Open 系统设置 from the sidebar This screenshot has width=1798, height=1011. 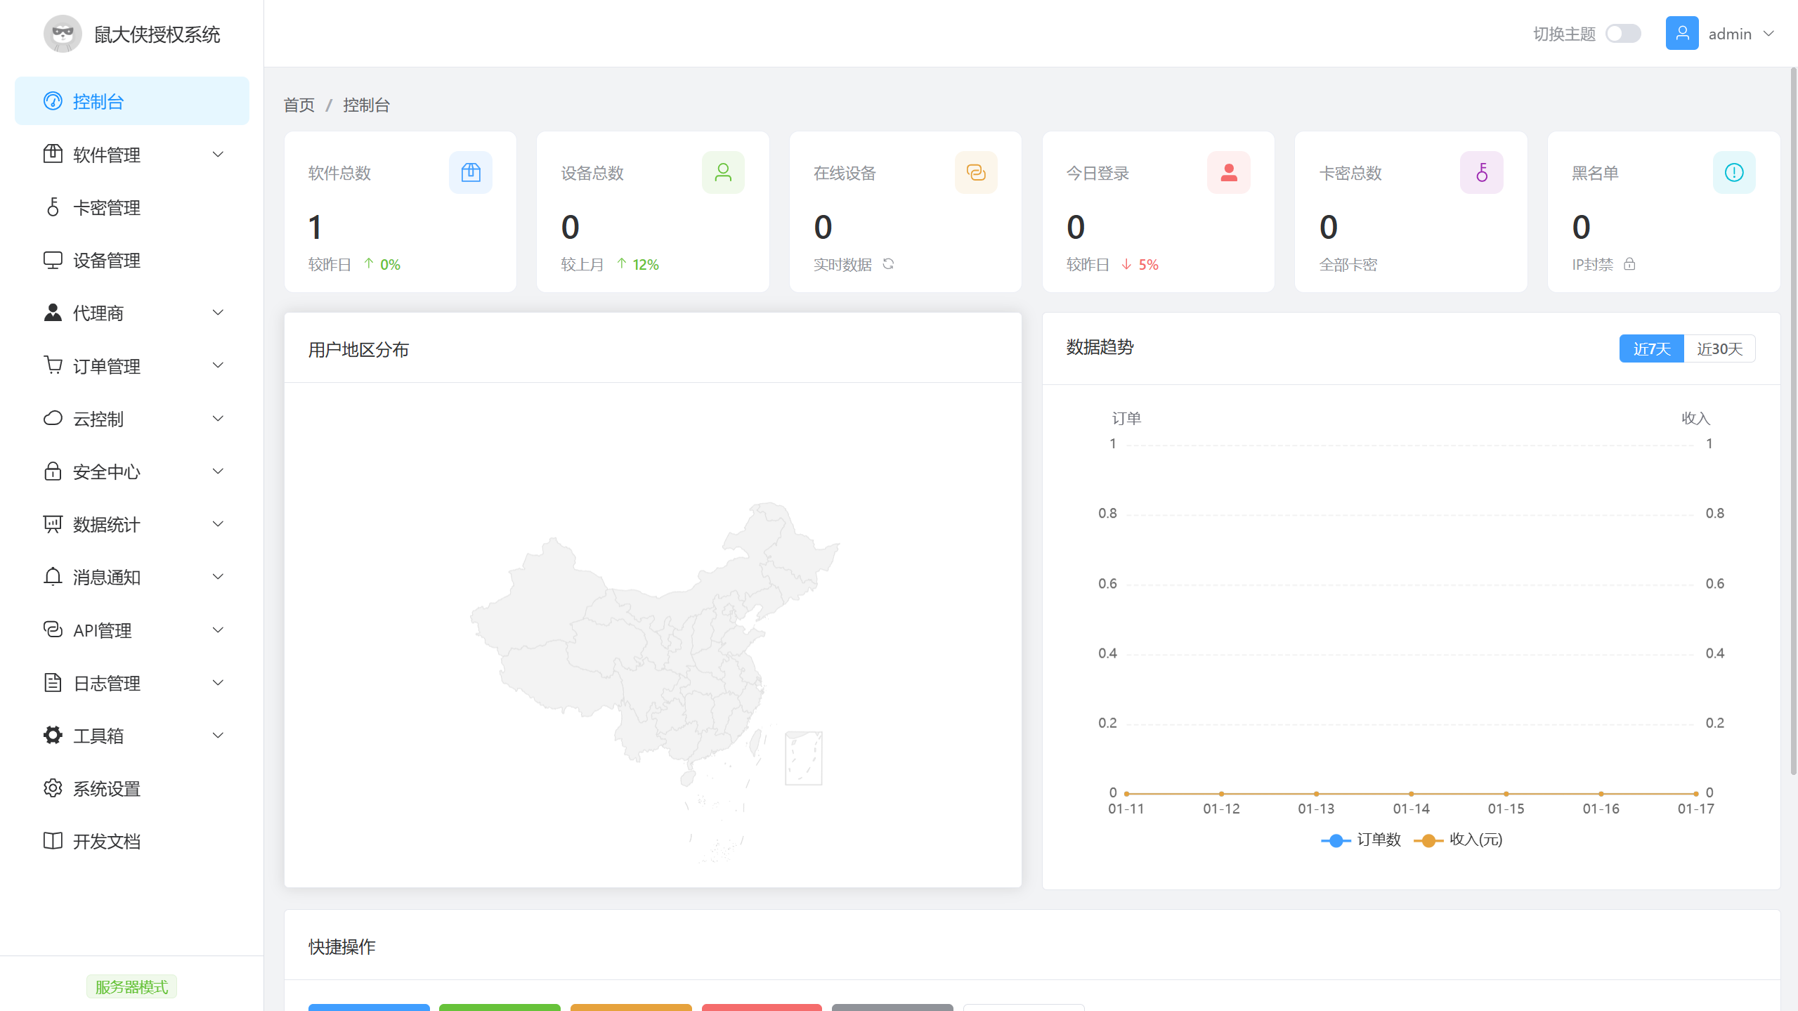click(106, 788)
